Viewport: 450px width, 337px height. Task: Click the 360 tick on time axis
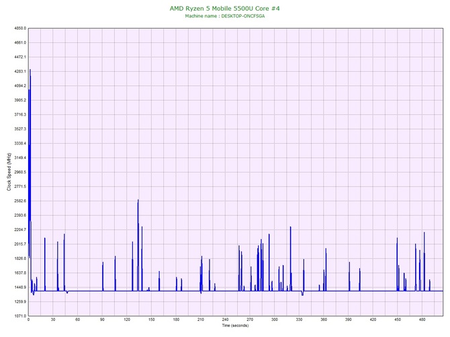324,320
